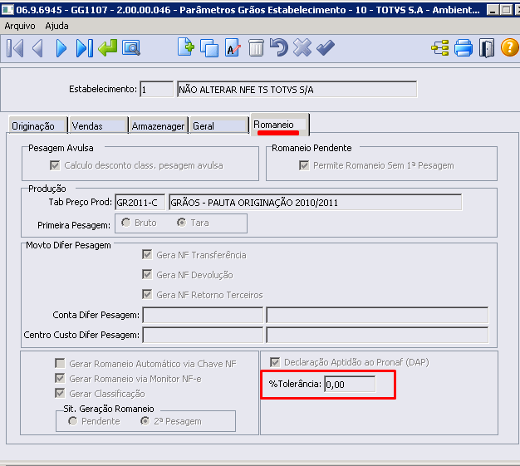Select Tara for Primeira Pesagem
520x466 pixels.
(181, 223)
